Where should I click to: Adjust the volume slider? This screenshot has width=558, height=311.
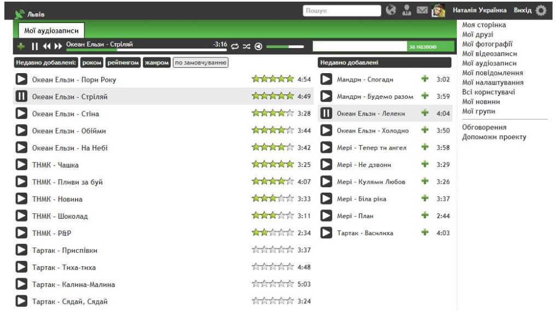coord(285,46)
